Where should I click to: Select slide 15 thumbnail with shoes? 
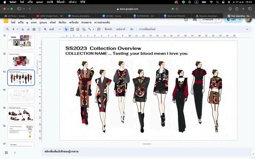click(21, 114)
